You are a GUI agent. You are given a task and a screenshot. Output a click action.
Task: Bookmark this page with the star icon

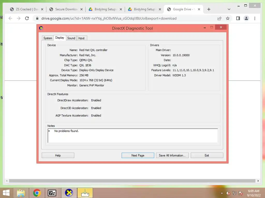(228, 18)
